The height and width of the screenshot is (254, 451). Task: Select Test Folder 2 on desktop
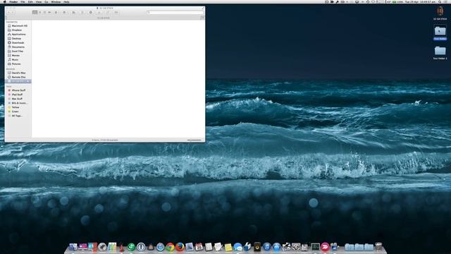440,53
